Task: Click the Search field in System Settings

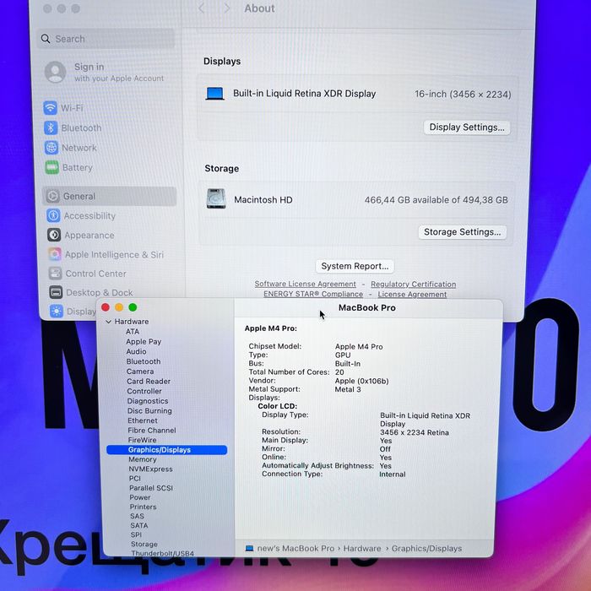Action: pyautogui.click(x=106, y=39)
